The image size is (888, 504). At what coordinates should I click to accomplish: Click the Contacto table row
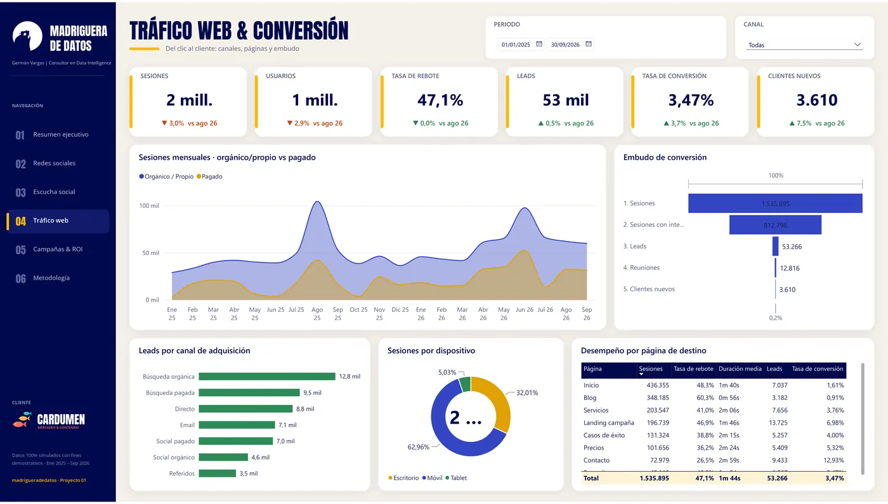click(x=714, y=460)
